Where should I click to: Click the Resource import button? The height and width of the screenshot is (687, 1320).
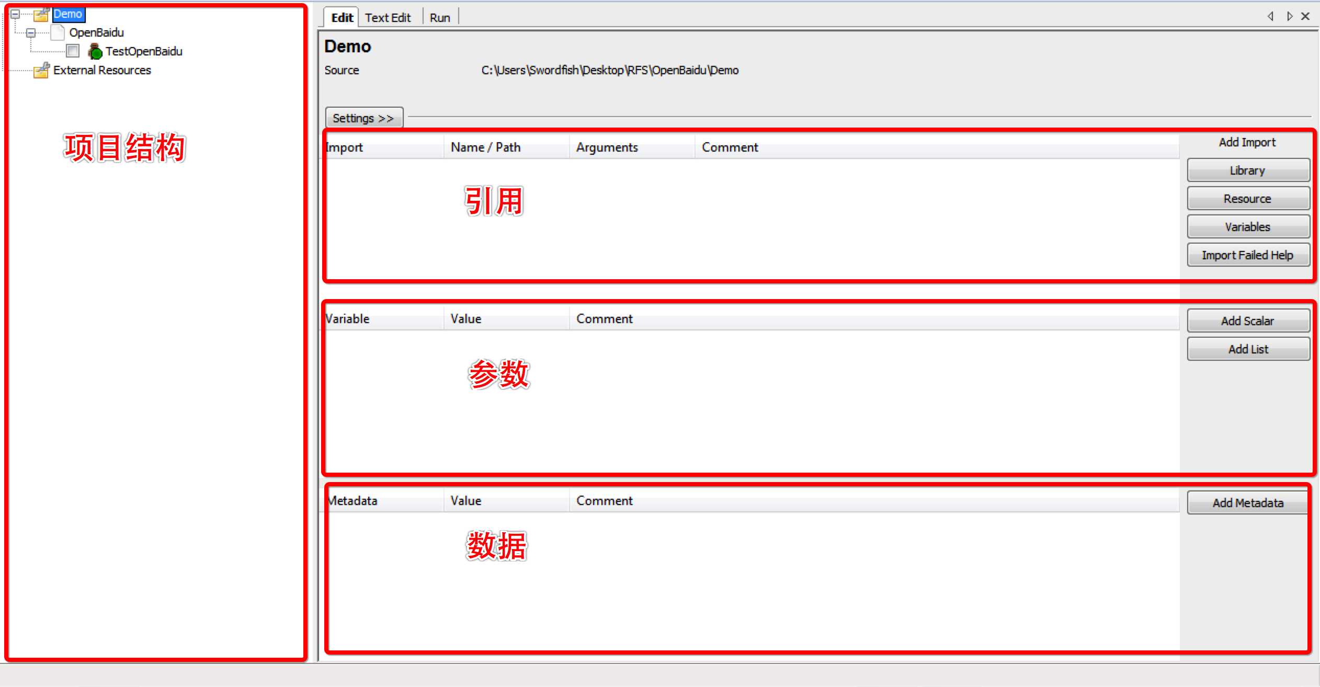point(1248,199)
